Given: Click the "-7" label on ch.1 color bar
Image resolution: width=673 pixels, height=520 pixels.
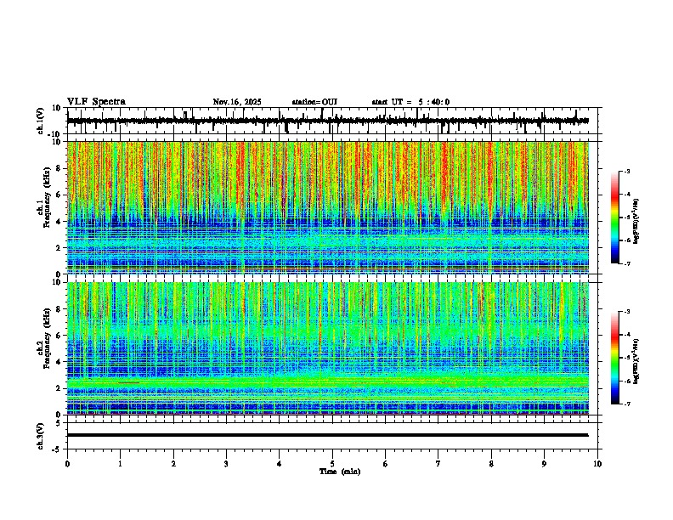Looking at the screenshot, I should click(627, 263).
